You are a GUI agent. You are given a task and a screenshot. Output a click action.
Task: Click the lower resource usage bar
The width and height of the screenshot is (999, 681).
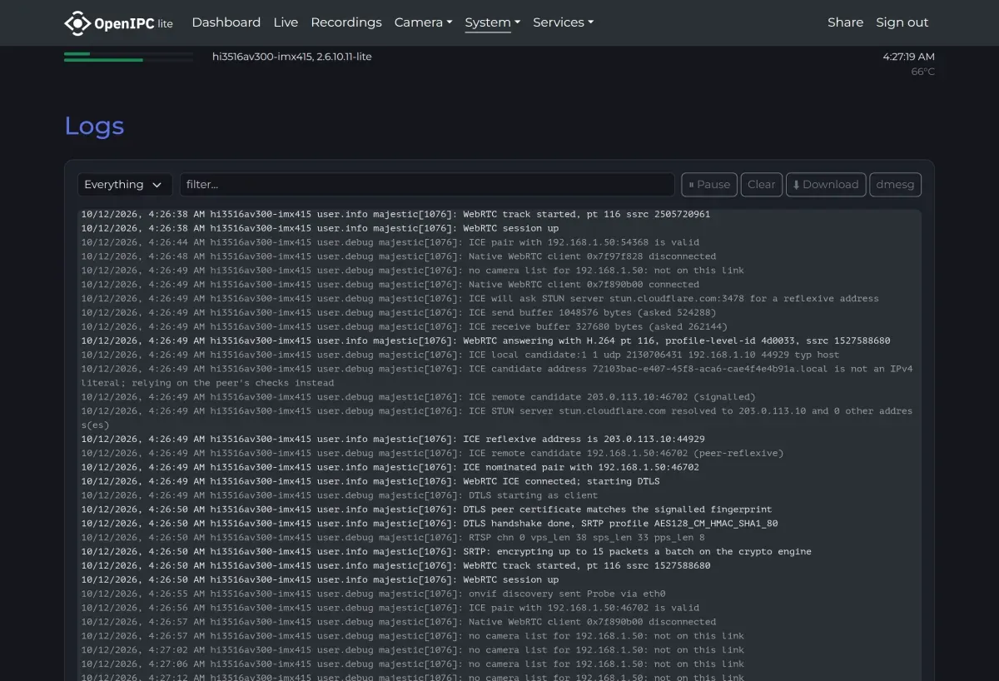click(x=128, y=60)
